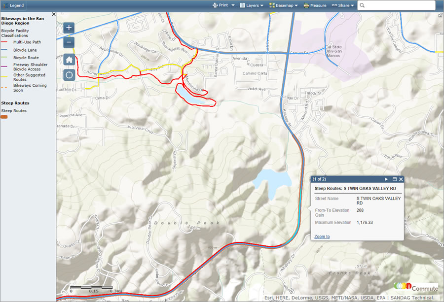Click inside the search input field
The image size is (444, 302).
coord(400,5)
